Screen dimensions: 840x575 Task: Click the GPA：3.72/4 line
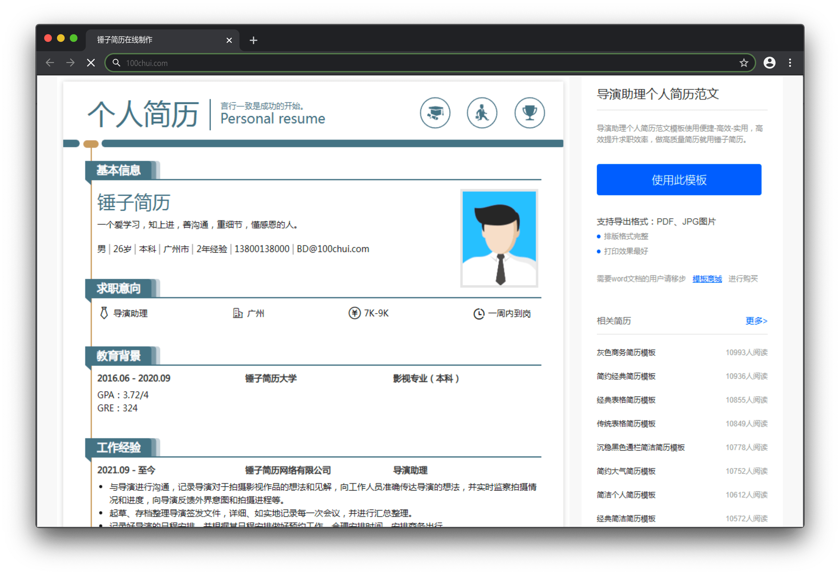[x=123, y=395]
